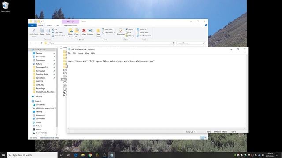Open the Game Roms folder in Quick access

click(x=41, y=78)
